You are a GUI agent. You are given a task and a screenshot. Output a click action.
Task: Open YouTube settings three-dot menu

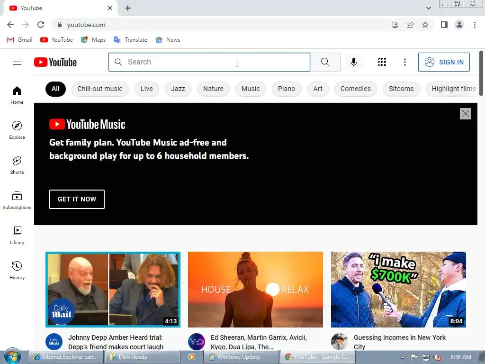[404, 62]
